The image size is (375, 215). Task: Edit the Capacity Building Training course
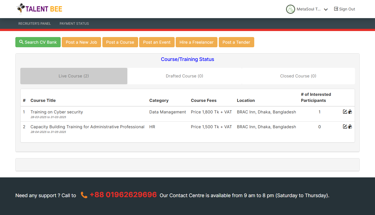pyautogui.click(x=345, y=127)
